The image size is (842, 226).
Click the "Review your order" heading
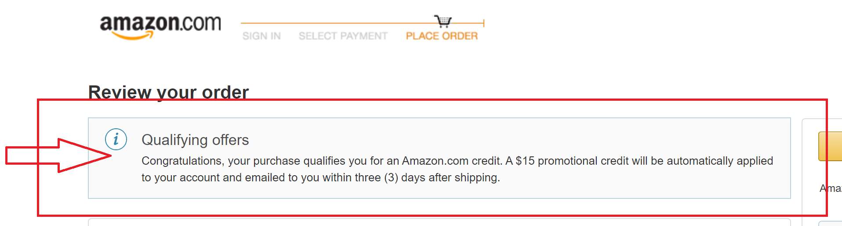(x=168, y=92)
